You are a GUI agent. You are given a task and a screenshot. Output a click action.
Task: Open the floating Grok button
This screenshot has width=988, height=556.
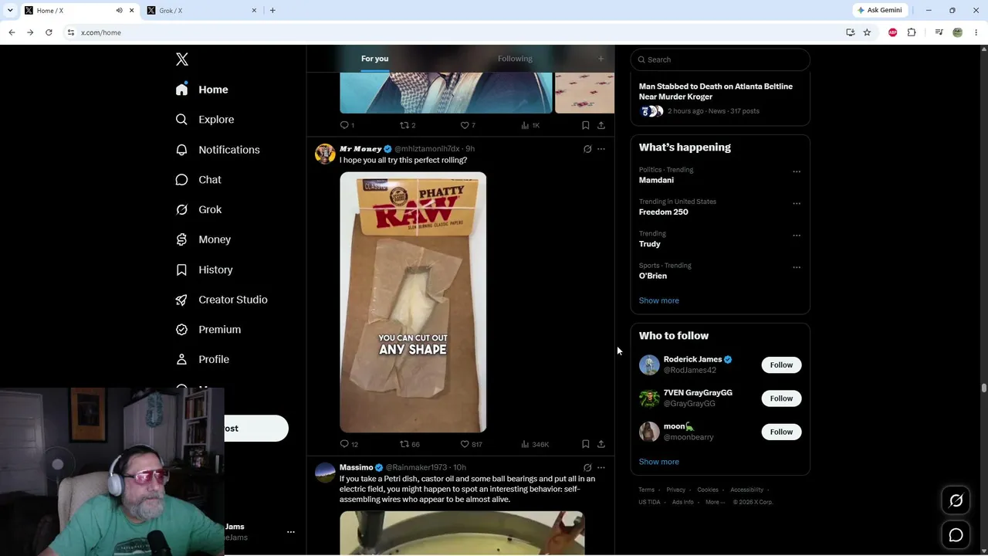coord(956,501)
